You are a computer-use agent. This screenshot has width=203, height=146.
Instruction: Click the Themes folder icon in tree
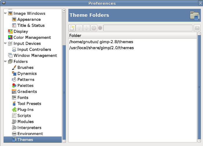pyautogui.click(x=14, y=139)
